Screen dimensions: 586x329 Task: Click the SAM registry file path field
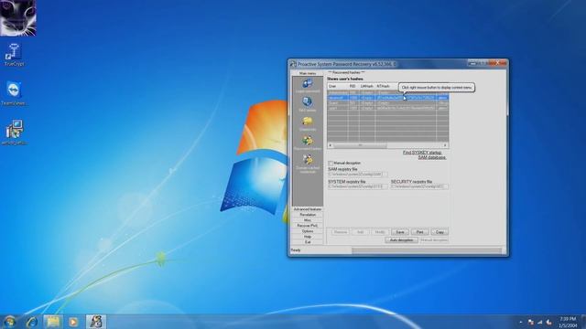coord(355,175)
